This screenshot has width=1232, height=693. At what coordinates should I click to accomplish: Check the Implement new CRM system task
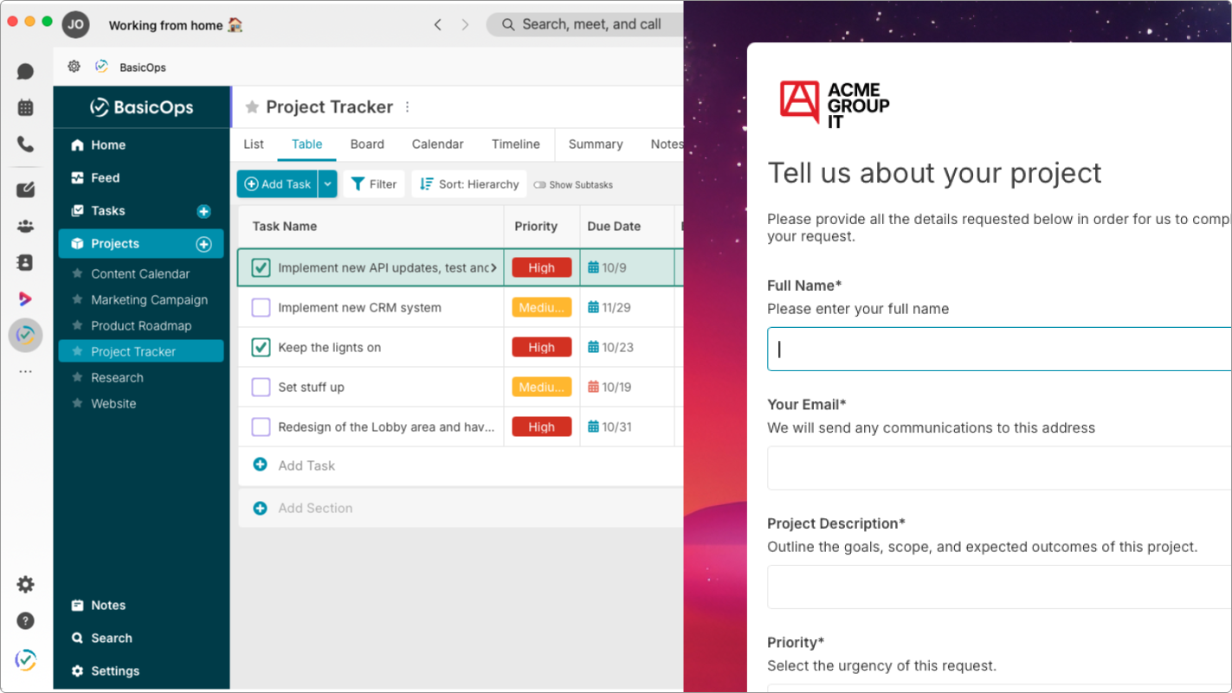(x=261, y=307)
